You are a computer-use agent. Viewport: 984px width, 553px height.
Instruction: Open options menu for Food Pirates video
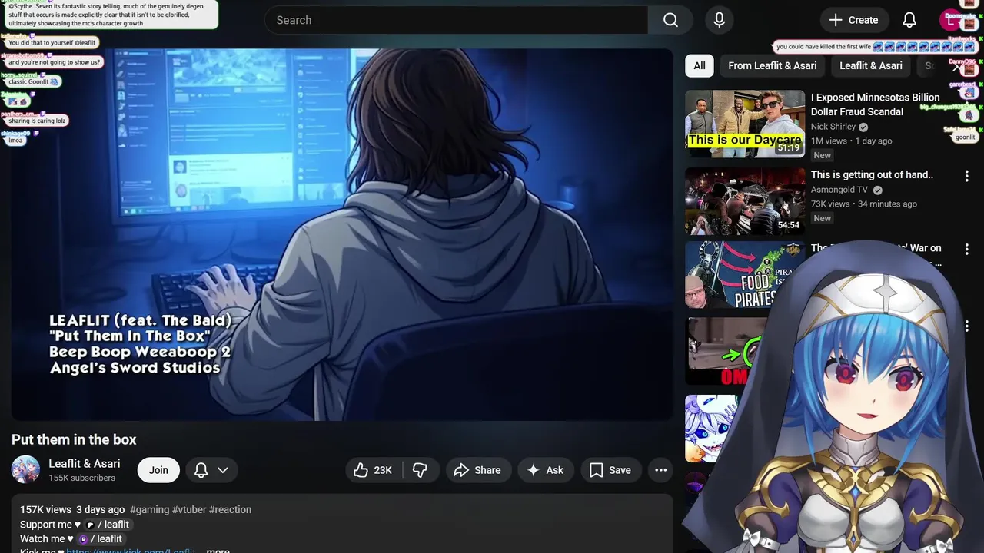[966, 250]
